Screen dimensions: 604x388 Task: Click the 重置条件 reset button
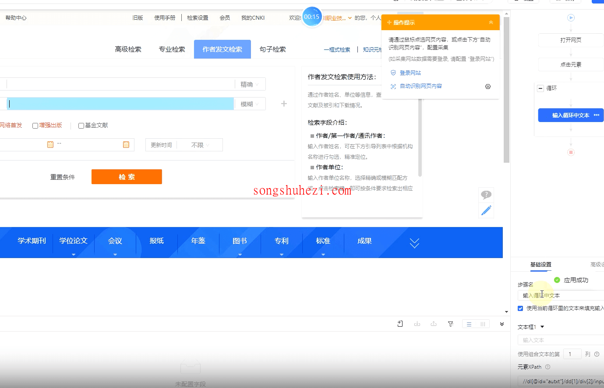[x=63, y=177]
